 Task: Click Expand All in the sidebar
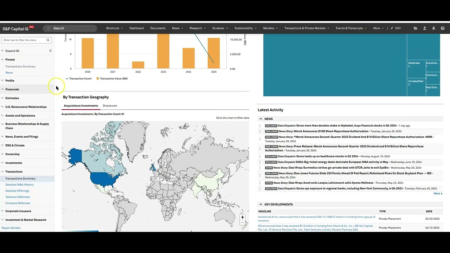[x=12, y=51]
